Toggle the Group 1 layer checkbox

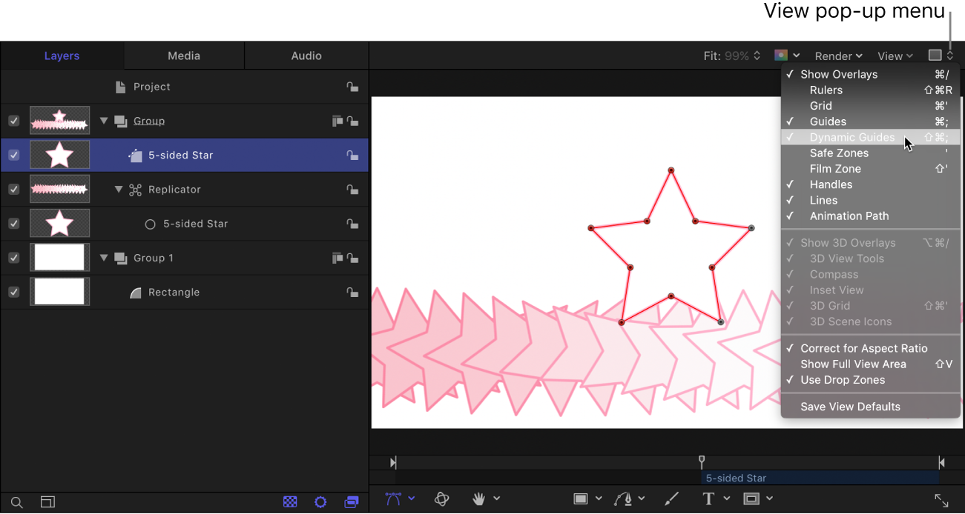pyautogui.click(x=13, y=258)
